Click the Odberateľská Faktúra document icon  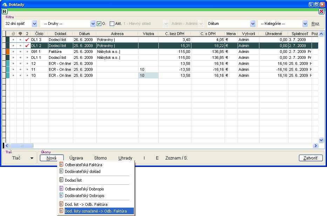(61, 164)
